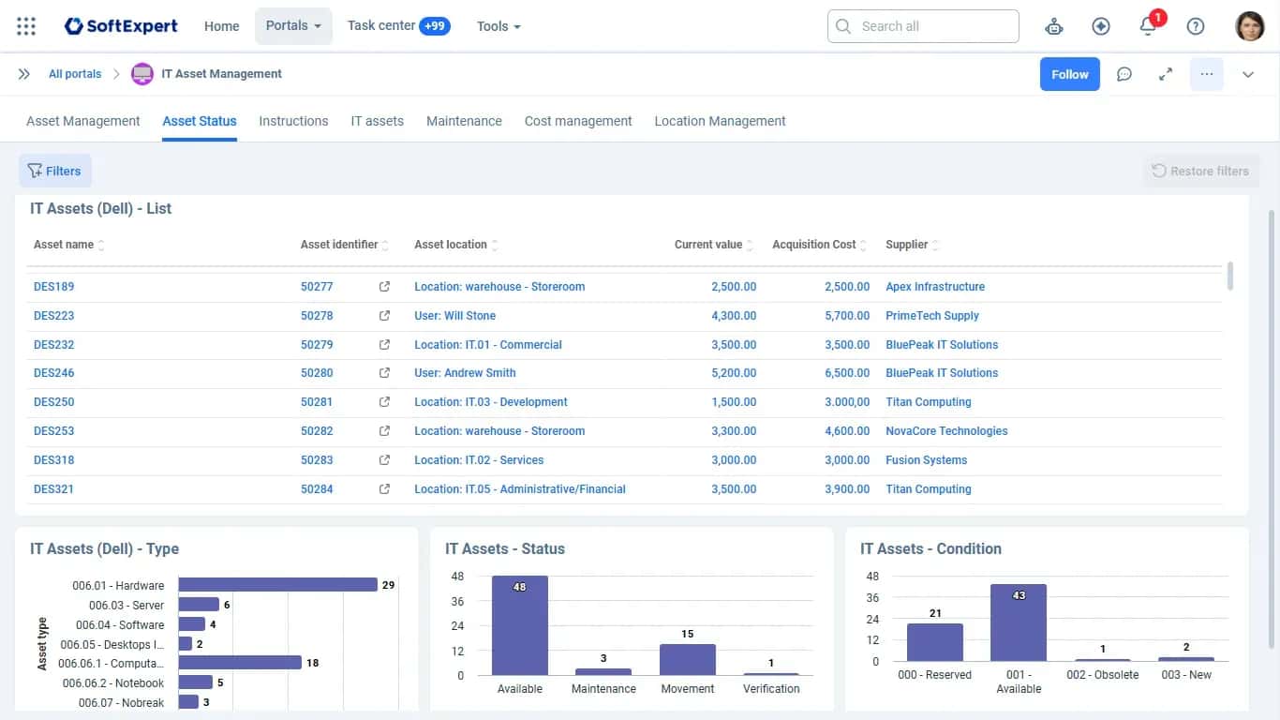Click the more options ellipsis button

pos(1207,74)
